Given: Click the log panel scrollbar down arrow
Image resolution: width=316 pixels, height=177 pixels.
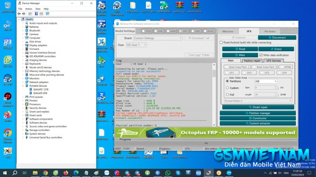Looking at the screenshot, I should 214,125.
